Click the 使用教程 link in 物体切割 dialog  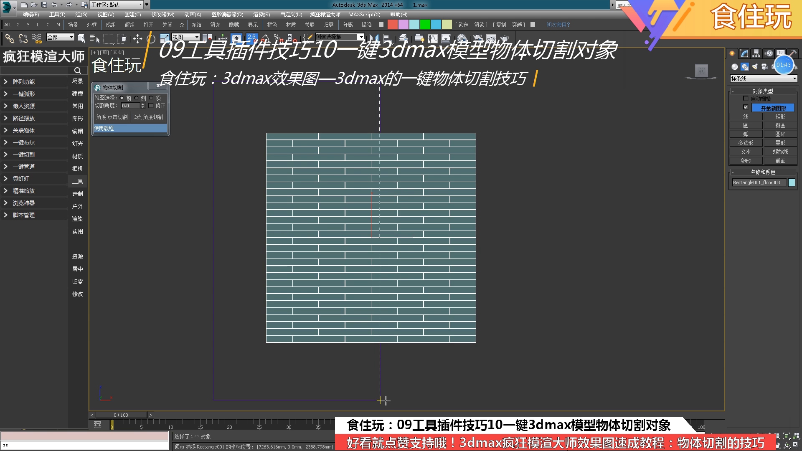click(x=104, y=129)
